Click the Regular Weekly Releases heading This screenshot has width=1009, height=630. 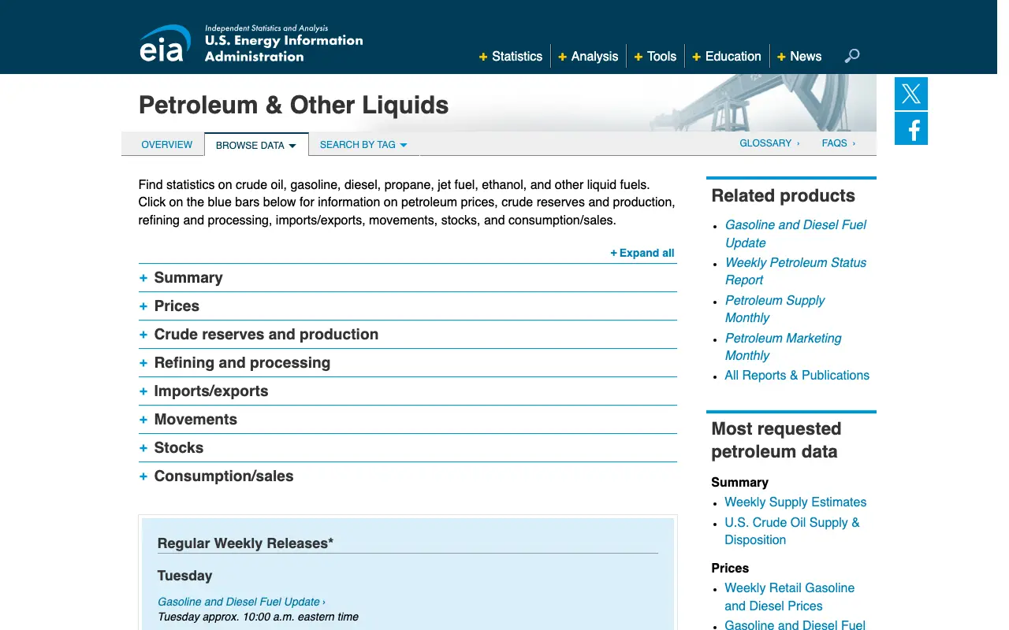tap(245, 543)
